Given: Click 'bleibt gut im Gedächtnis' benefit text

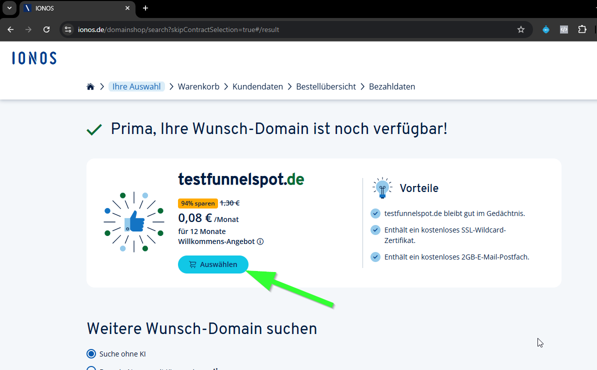Looking at the screenshot, I should tap(454, 213).
